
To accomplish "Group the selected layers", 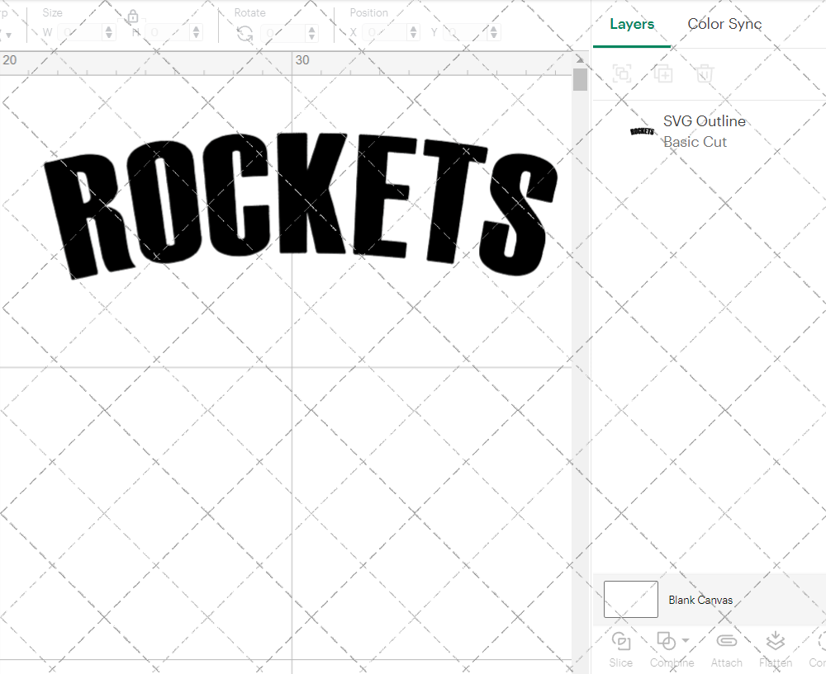I will (x=621, y=73).
